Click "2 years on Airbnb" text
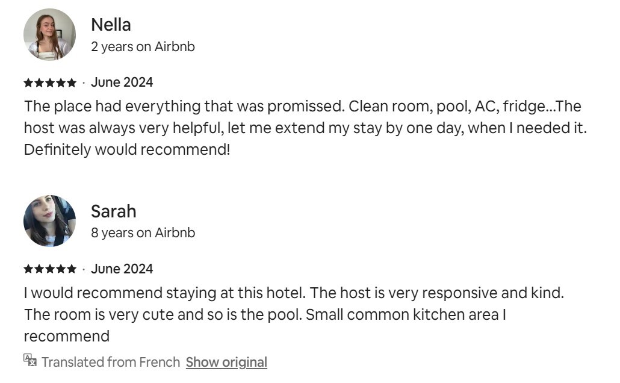 (143, 46)
